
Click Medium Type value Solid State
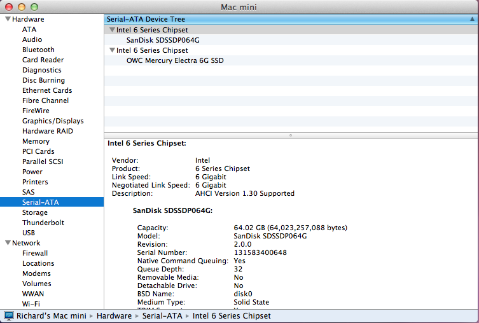[251, 302]
